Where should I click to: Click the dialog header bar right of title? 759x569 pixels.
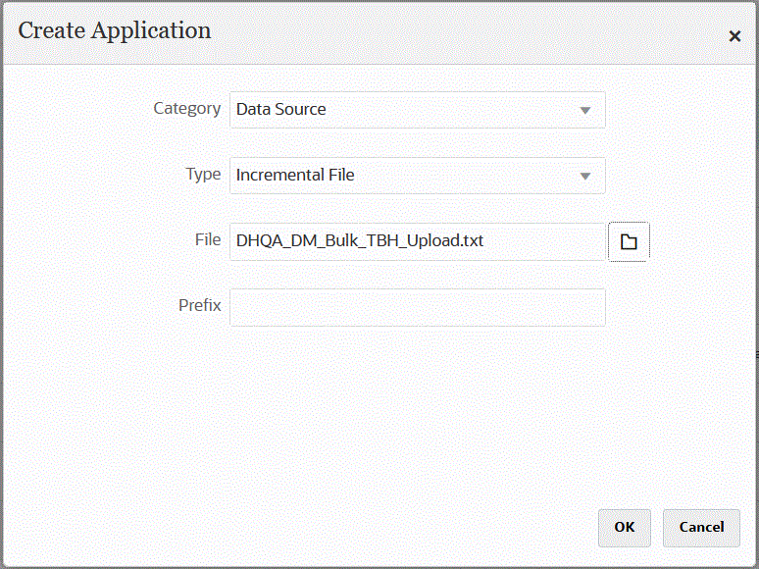(471, 32)
